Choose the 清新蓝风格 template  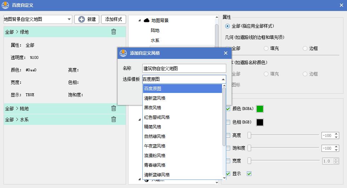pos(182,98)
